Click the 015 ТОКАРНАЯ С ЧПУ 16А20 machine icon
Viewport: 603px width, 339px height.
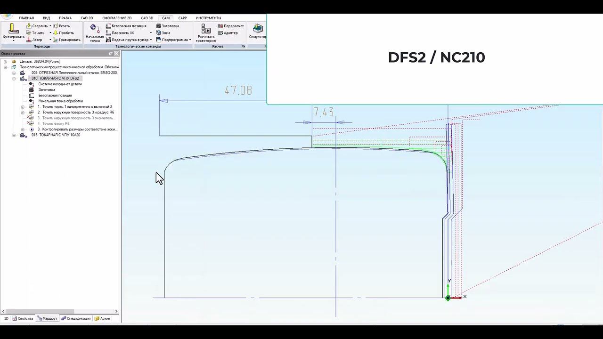coord(23,135)
